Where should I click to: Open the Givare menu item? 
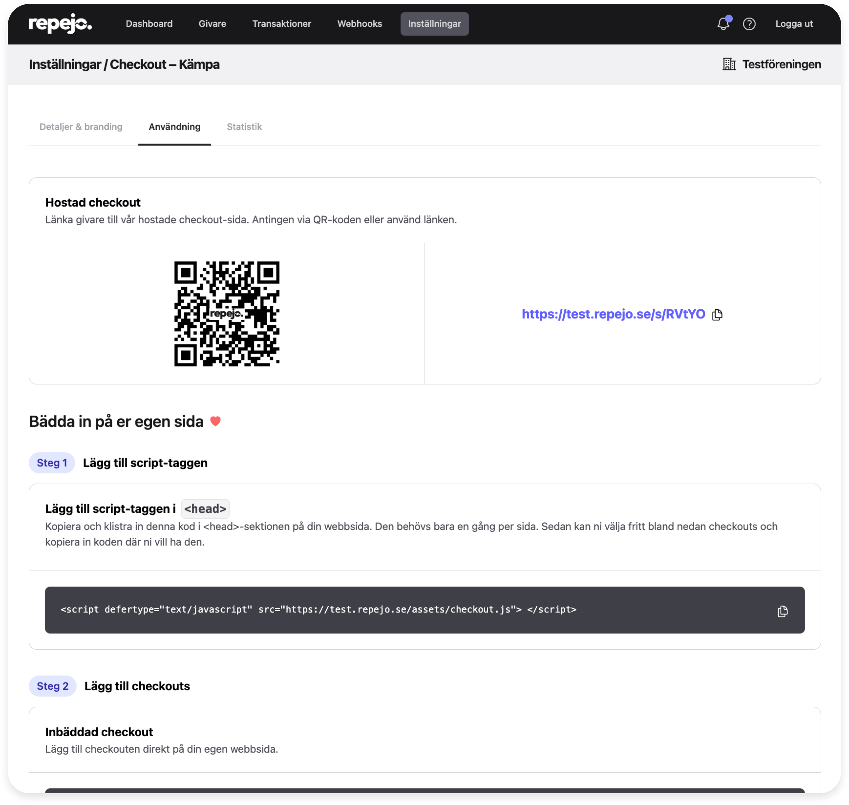point(212,24)
